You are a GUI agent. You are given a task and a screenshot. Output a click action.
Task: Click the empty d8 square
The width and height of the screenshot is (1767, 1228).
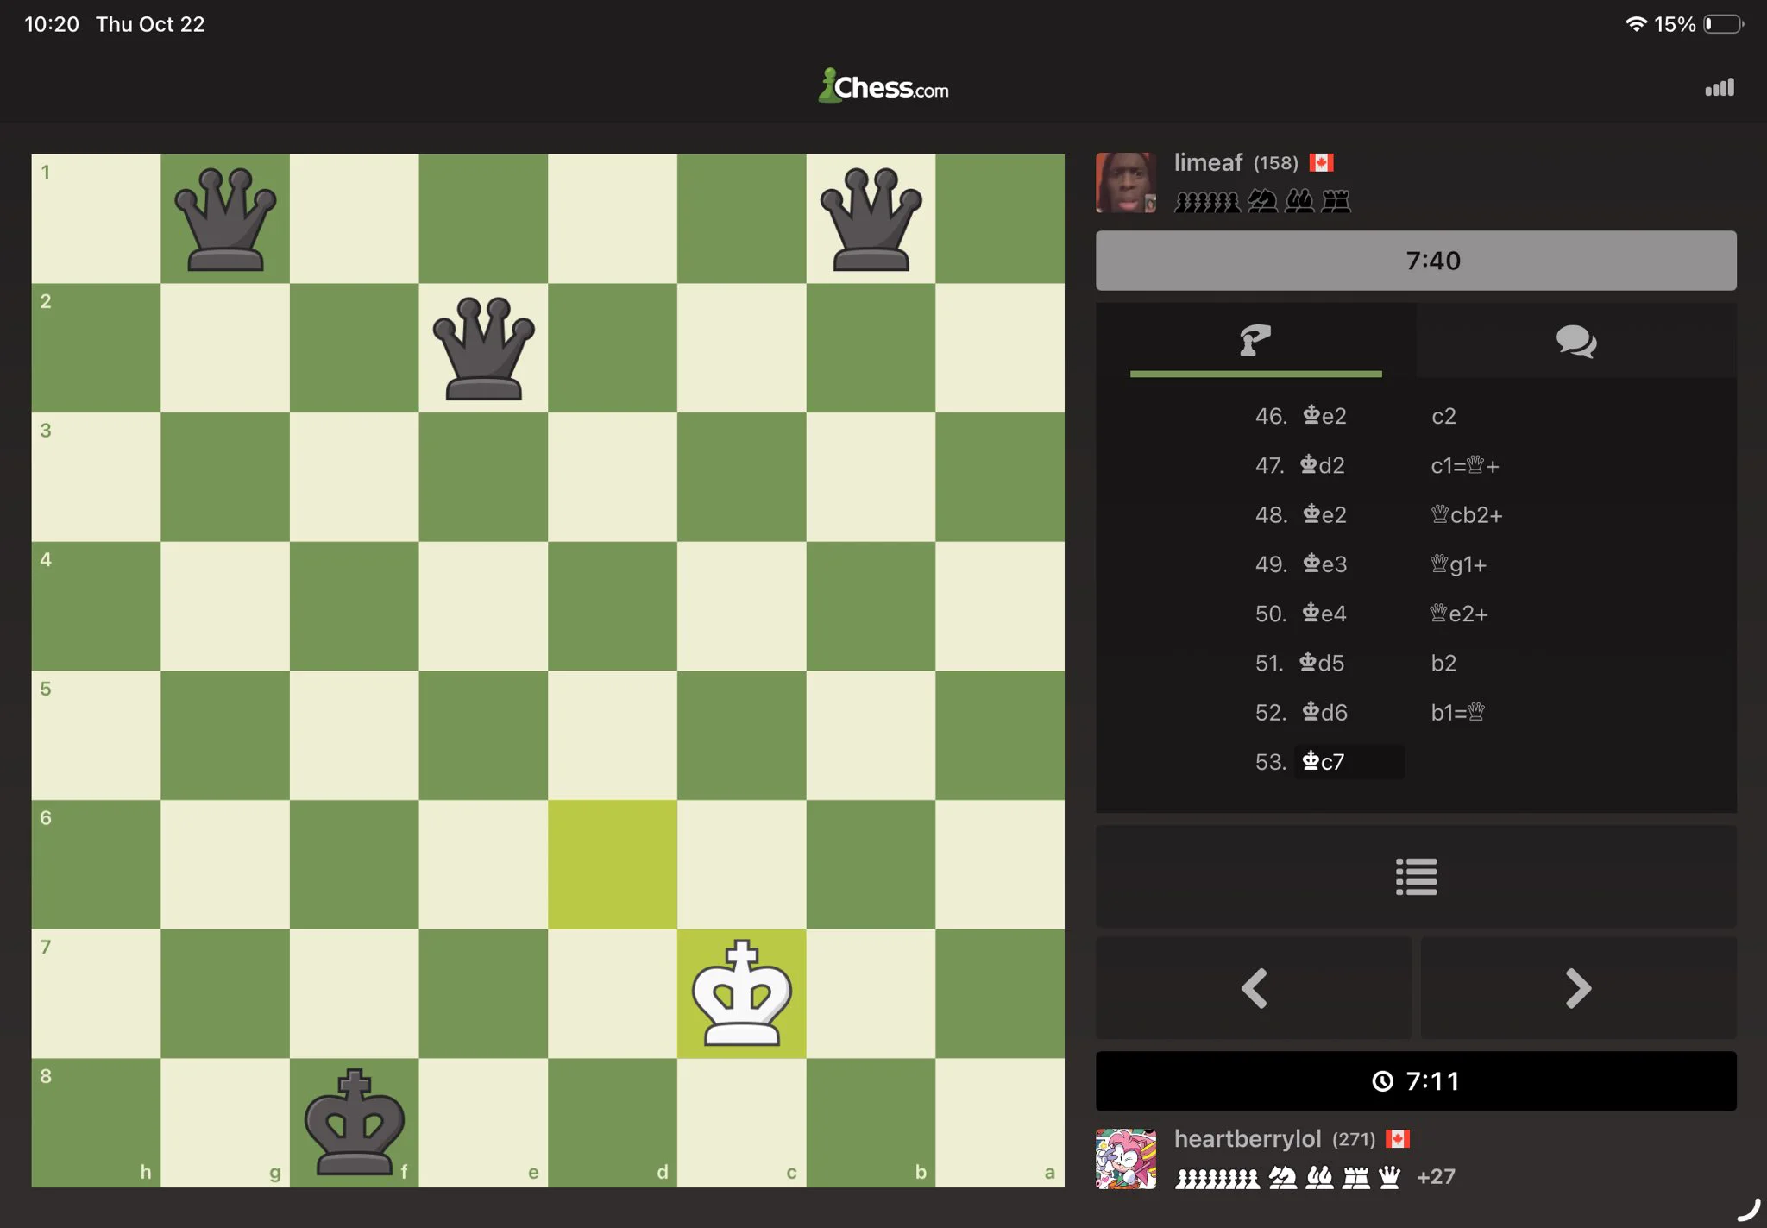pyautogui.click(x=613, y=1123)
